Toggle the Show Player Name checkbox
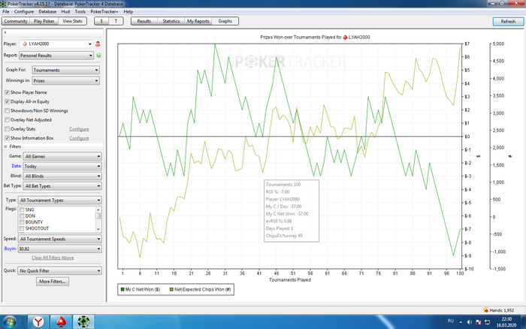 tap(7, 92)
